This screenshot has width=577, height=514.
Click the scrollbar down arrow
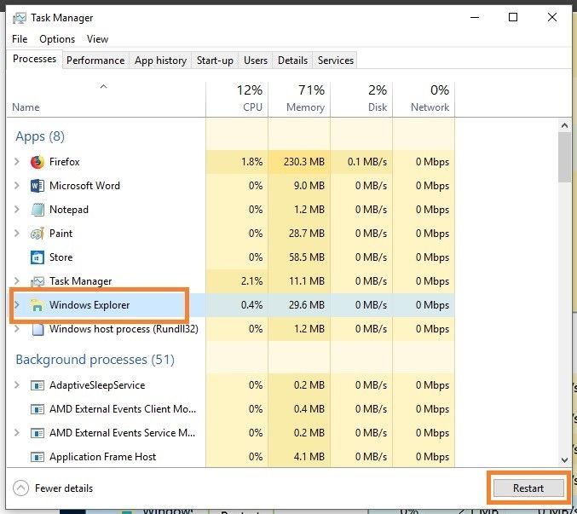564,460
